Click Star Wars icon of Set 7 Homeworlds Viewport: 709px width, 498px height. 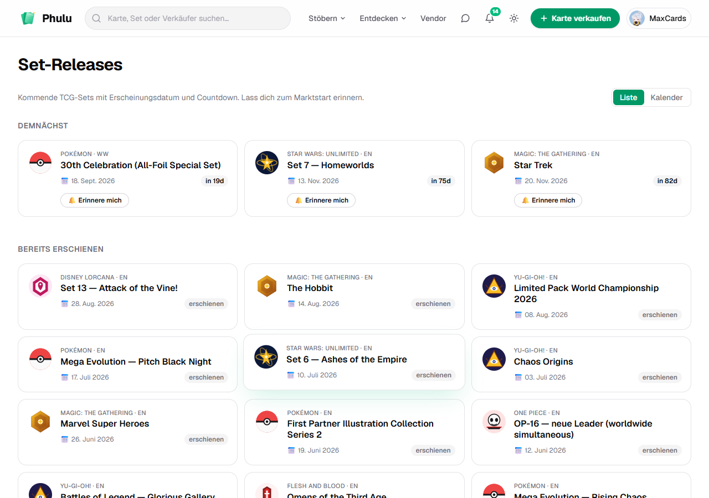267,163
